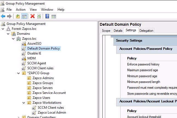The image size is (177, 118).
Task: Click the Zapco Workstations OU folder icon
Action: (x=29, y=103)
